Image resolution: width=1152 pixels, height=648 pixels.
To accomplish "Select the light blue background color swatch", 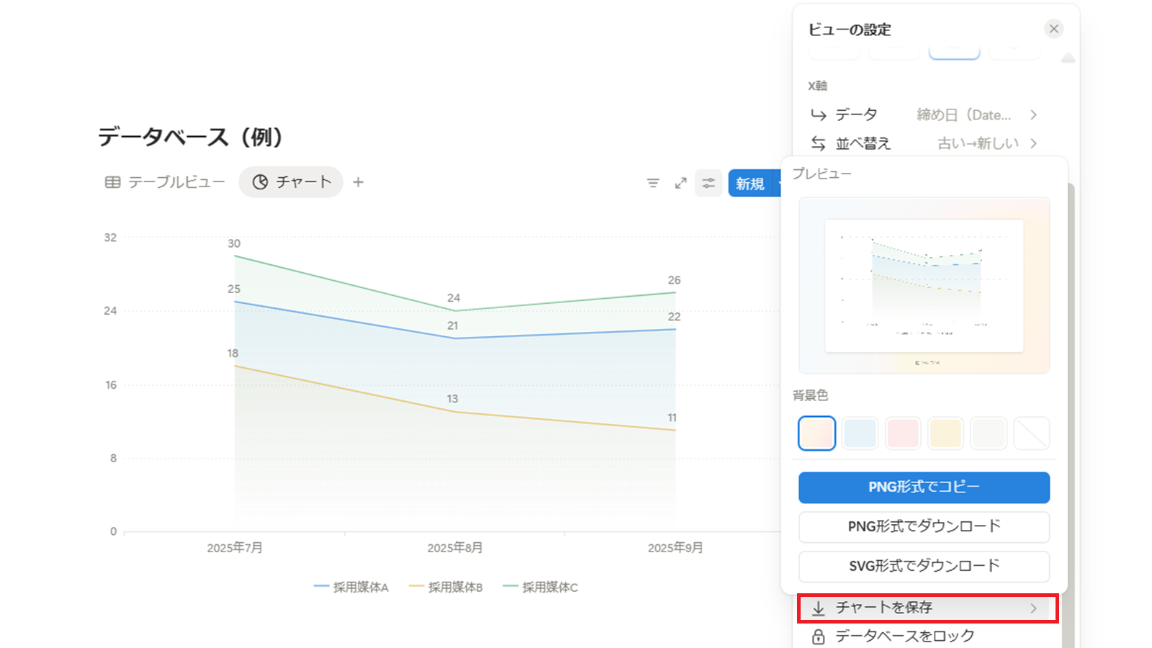I will 860,433.
